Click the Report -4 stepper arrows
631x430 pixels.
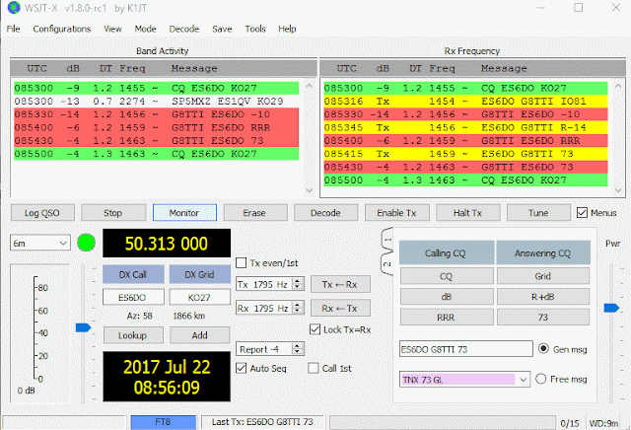[298, 349]
